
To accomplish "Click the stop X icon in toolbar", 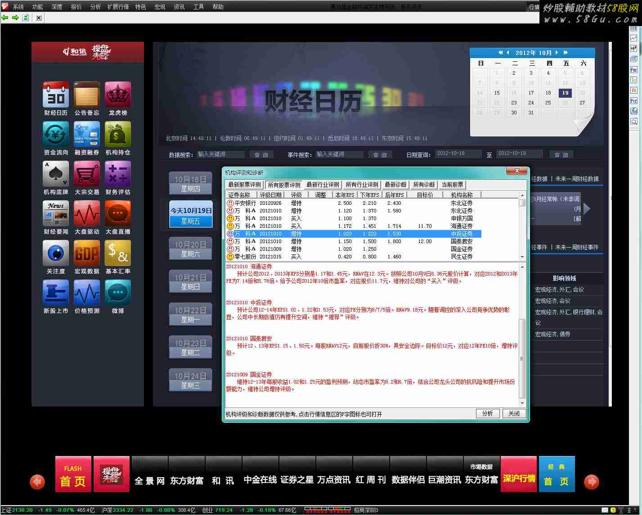I will (39, 18).
